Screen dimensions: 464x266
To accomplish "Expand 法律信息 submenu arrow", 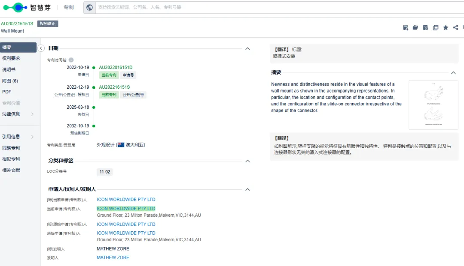I will [x=32, y=114].
